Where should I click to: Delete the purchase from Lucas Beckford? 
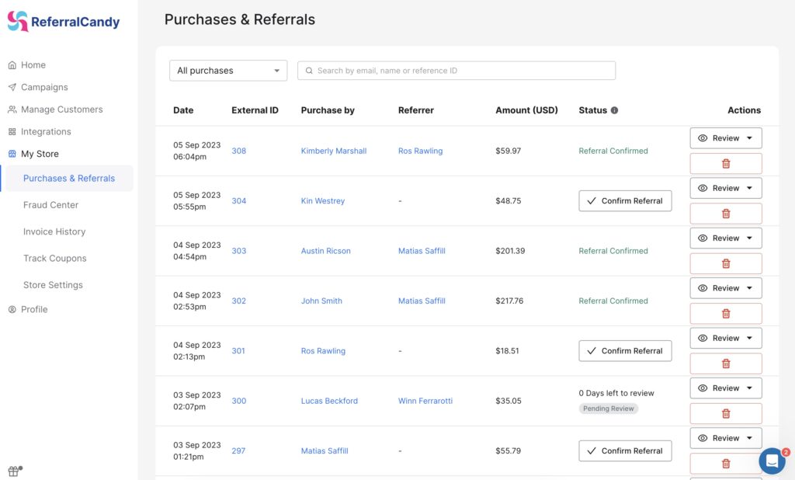pos(725,412)
